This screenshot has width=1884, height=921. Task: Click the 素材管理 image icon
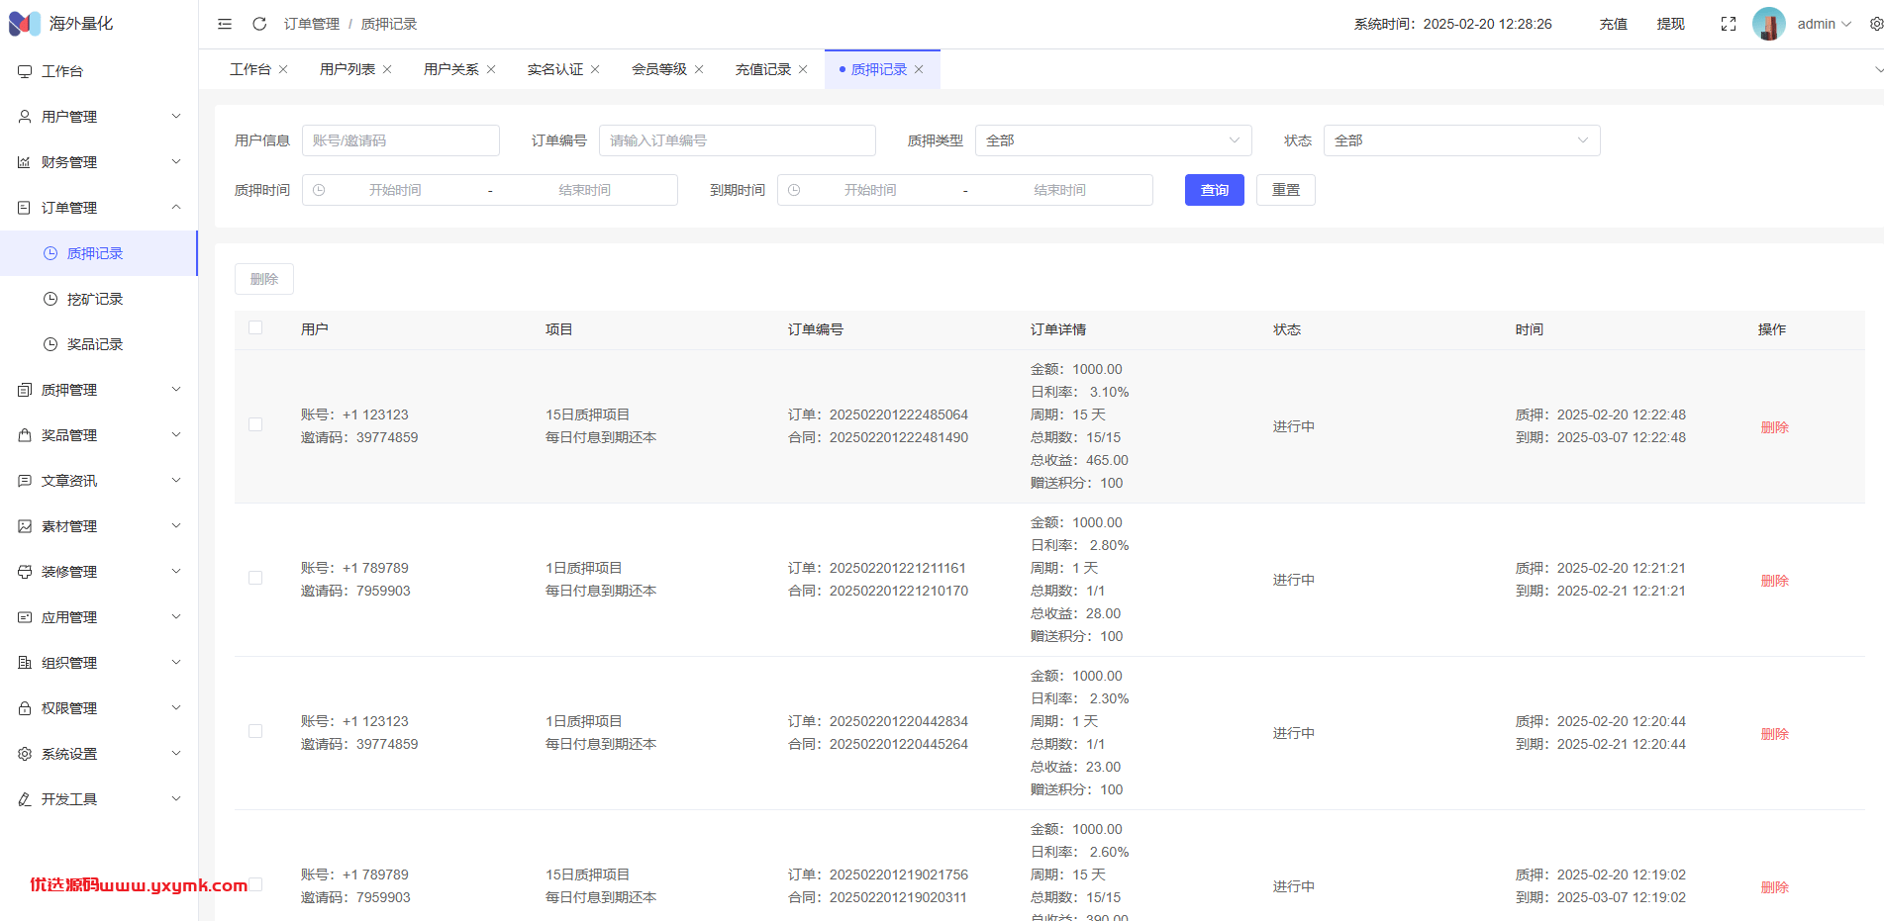(x=25, y=526)
